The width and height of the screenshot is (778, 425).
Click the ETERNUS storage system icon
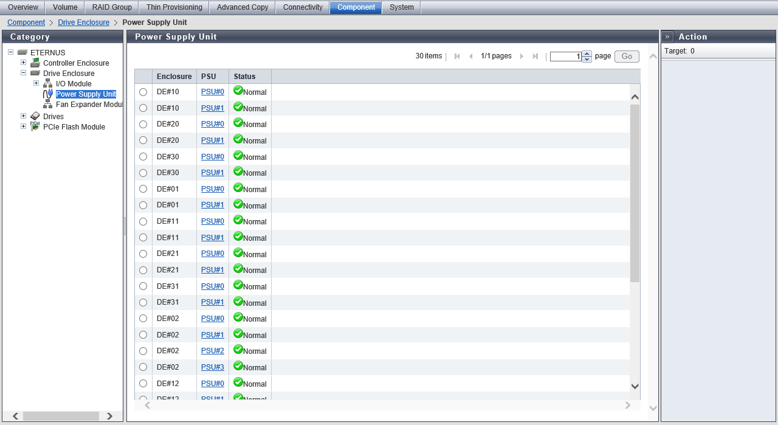click(x=22, y=53)
